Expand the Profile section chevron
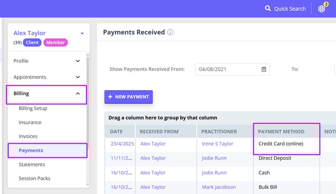This screenshot has width=336, height=194. pyautogui.click(x=78, y=61)
